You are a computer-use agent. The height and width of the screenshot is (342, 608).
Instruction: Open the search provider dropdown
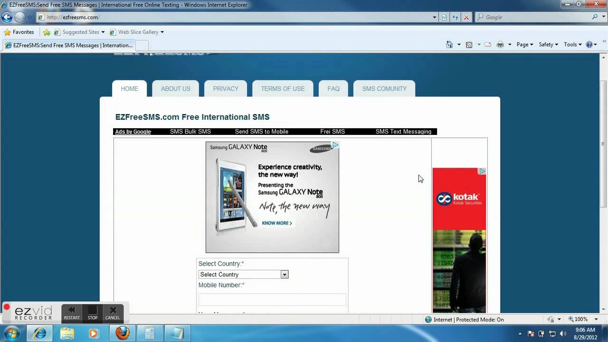[x=603, y=17]
